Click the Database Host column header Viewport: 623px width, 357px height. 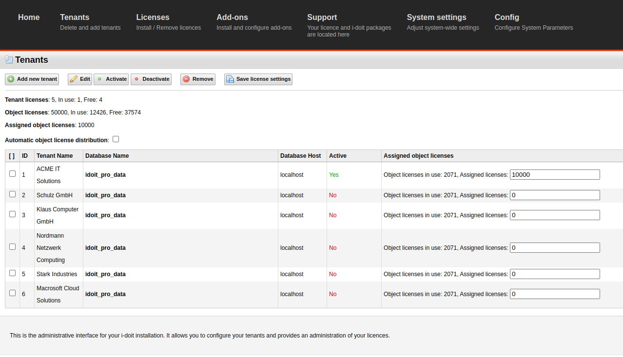pos(301,156)
